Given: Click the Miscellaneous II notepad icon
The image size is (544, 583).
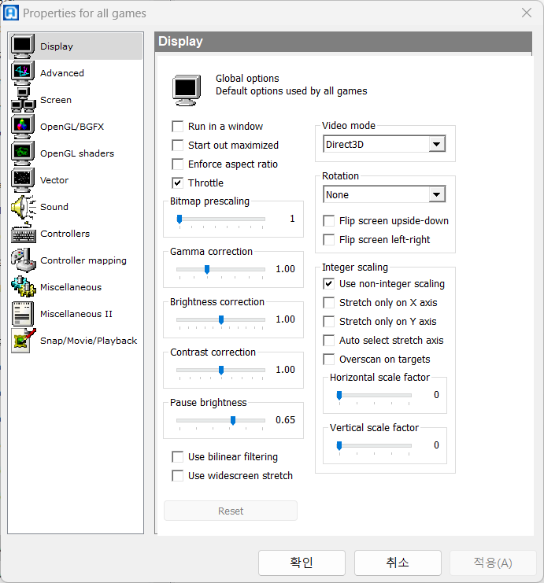Looking at the screenshot, I should tap(22, 314).
